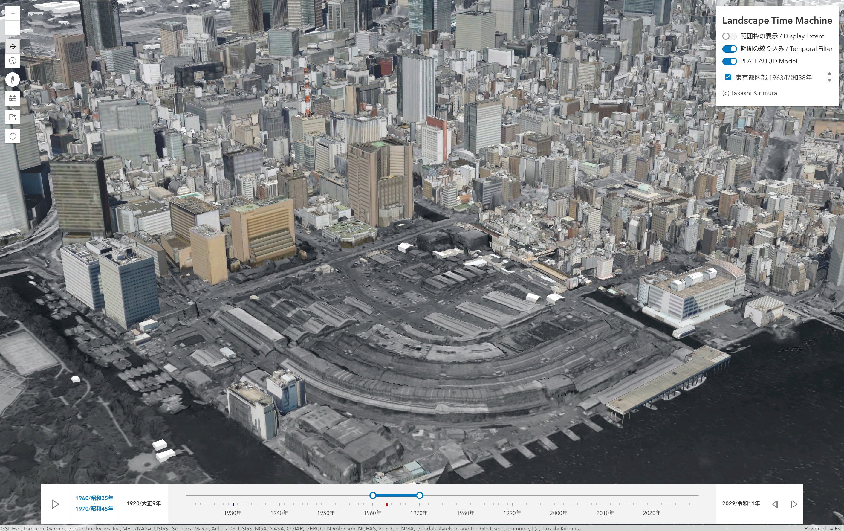This screenshot has width=844, height=531.
Task: Click the 1970/昭和45年 range end text
Action: (x=94, y=509)
